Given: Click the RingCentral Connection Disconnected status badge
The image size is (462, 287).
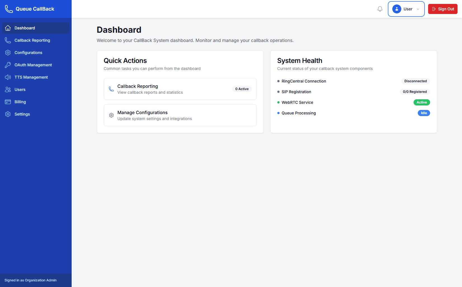Looking at the screenshot, I should [x=416, y=81].
